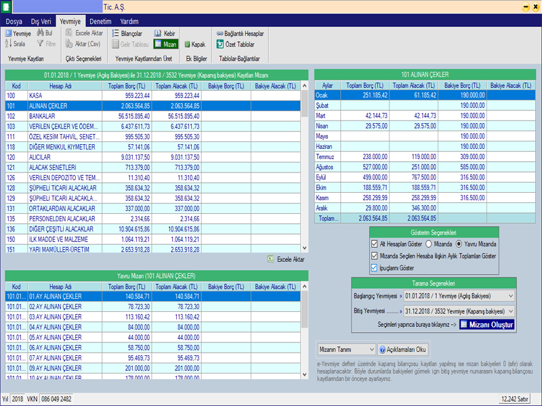Select the Eylül month row

(425, 177)
